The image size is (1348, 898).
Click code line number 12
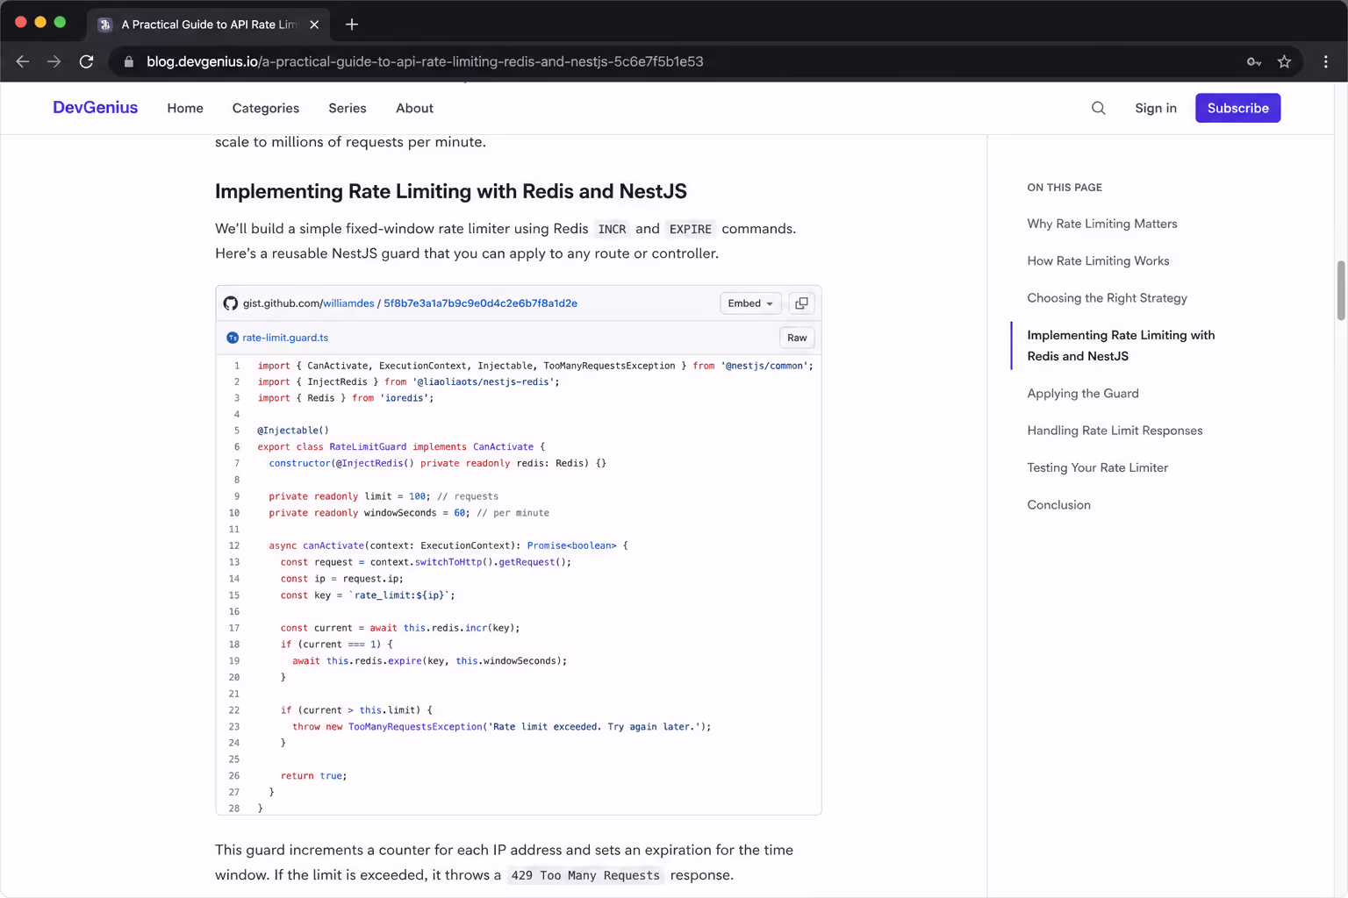pos(234,545)
